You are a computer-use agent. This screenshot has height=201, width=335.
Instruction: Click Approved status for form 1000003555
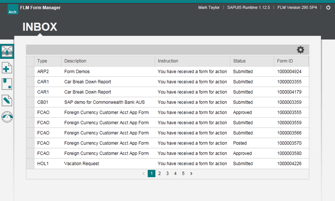coord(242,112)
